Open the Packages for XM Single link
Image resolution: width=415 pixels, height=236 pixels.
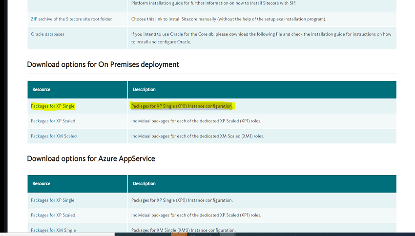53,230
